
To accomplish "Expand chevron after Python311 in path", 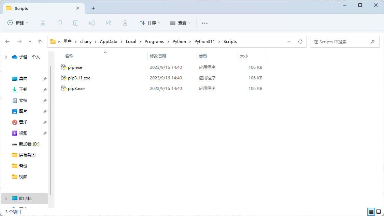I will [x=219, y=42].
